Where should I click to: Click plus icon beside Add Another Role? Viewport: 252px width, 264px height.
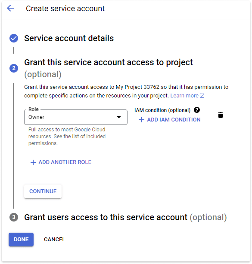coord(33,162)
